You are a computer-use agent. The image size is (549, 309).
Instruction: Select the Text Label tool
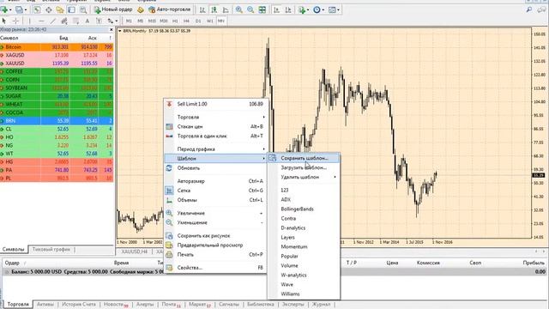point(99,21)
